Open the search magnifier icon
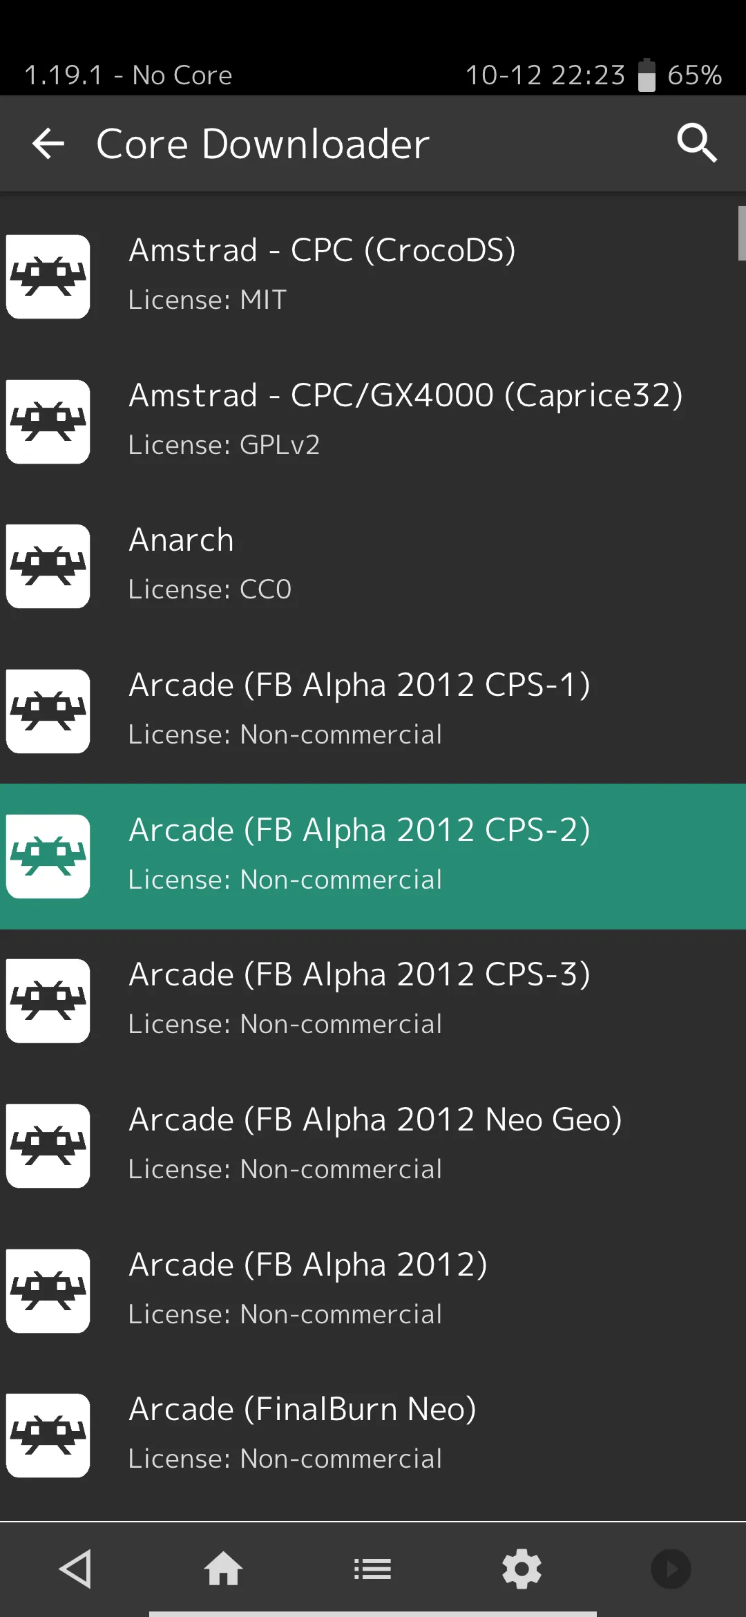The height and width of the screenshot is (1617, 746). click(x=697, y=143)
